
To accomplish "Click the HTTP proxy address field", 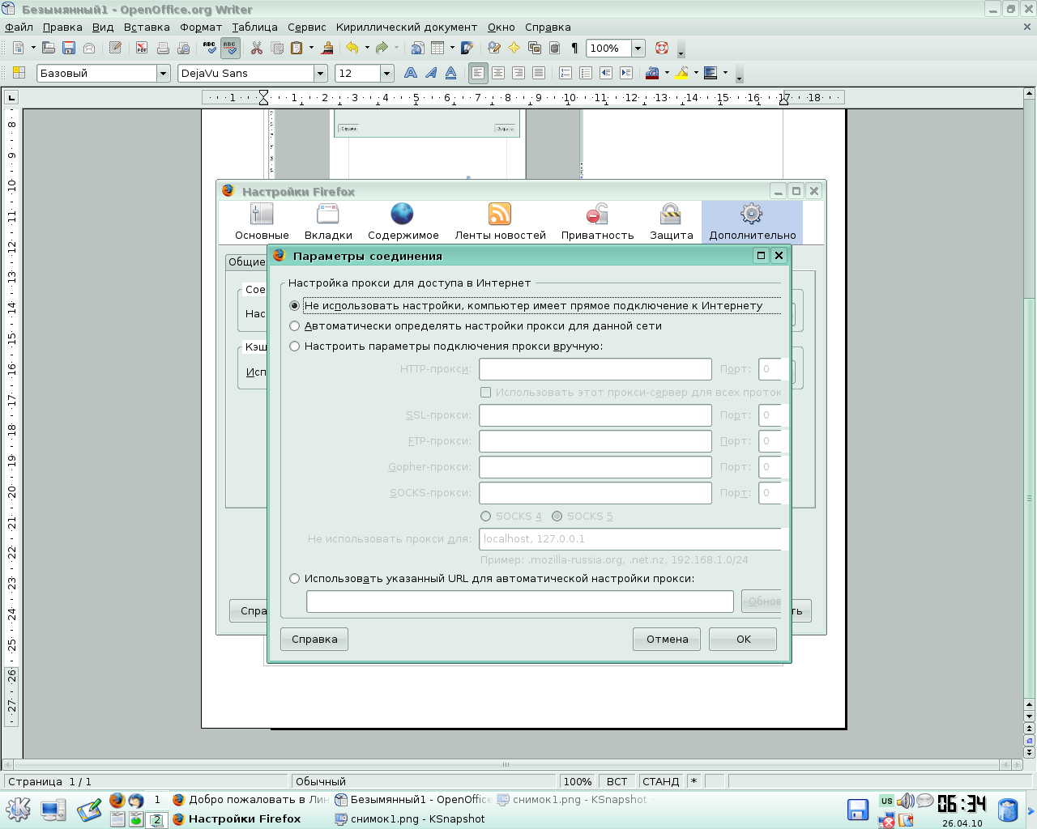I will point(595,369).
